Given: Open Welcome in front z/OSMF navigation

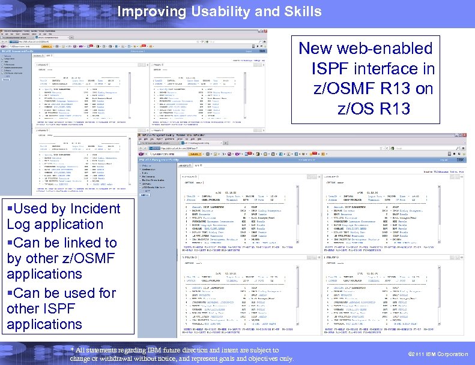Looking at the screenshot, I should click(147, 165).
